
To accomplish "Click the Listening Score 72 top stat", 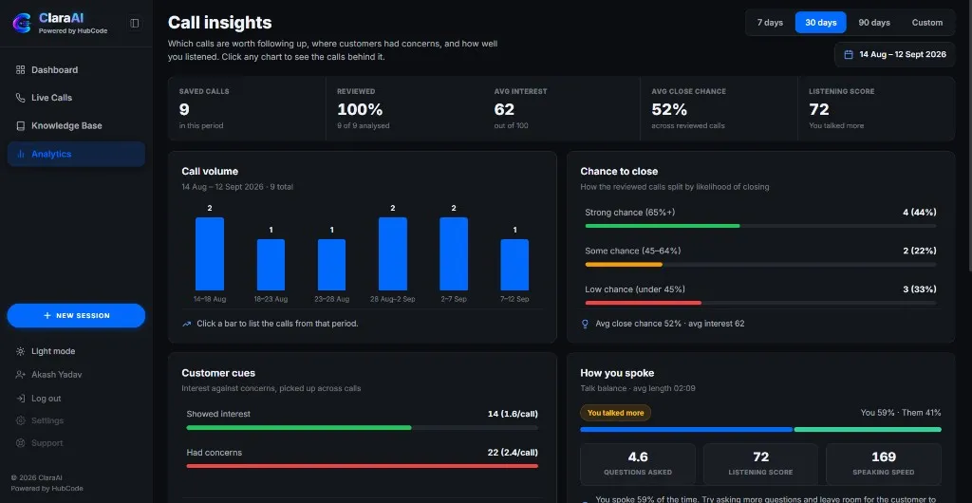I will (x=876, y=109).
